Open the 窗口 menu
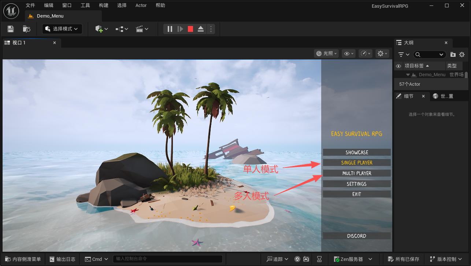Viewport: 471px width, 266px height. click(x=67, y=5)
